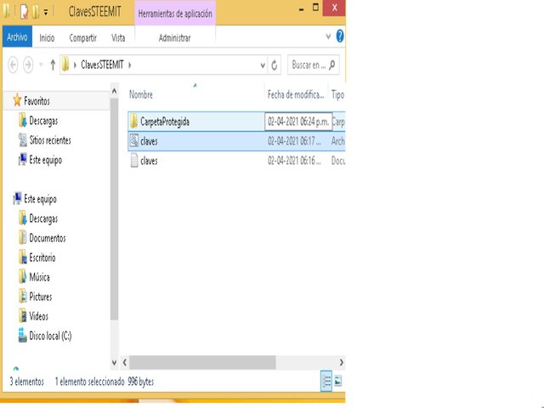
Task: Click the Disco local drive icon
Action: coord(23,335)
